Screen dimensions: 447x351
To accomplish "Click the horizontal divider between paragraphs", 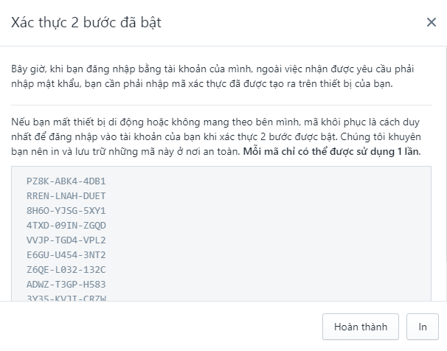I will (221, 105).
